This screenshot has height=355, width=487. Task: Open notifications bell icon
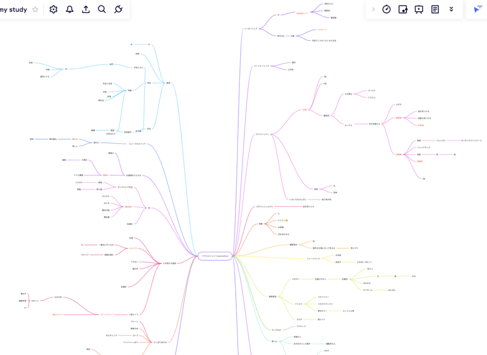69,9
